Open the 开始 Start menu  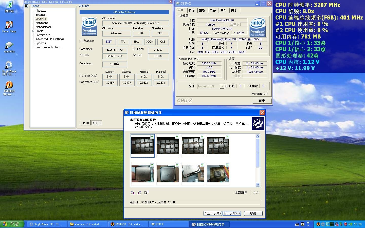tap(12, 224)
